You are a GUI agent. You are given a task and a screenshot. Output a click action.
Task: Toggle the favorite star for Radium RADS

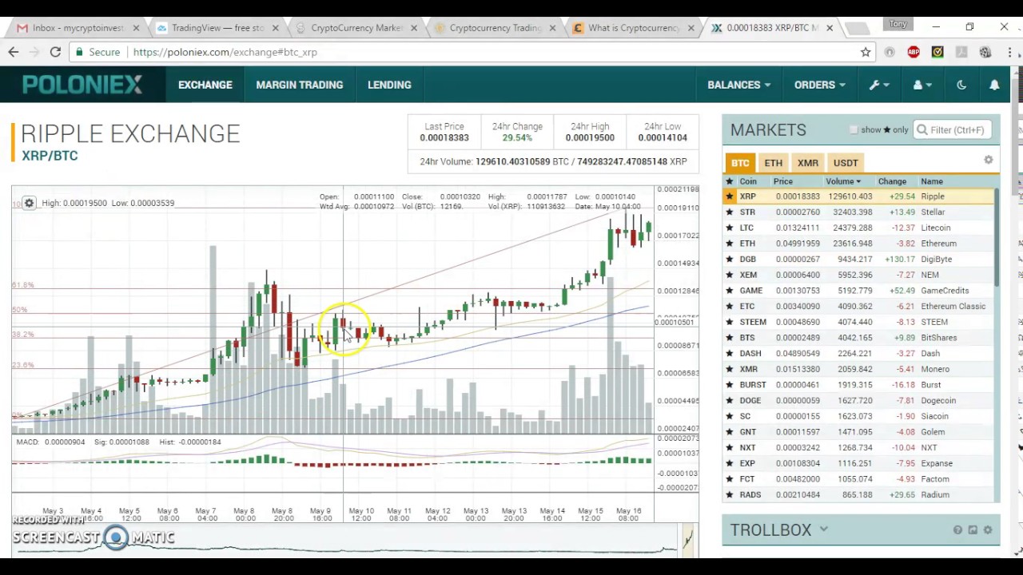pyautogui.click(x=729, y=494)
